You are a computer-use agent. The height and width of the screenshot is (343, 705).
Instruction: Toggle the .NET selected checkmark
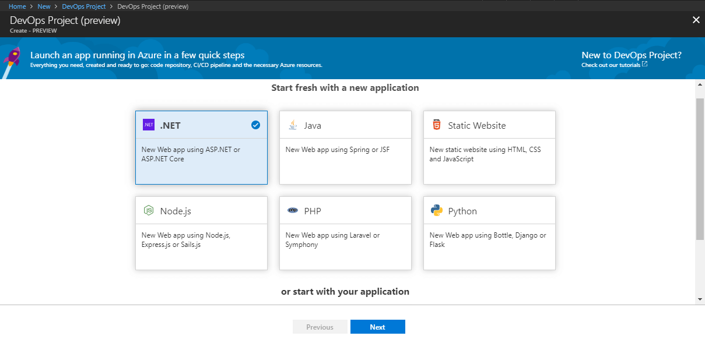pos(255,125)
